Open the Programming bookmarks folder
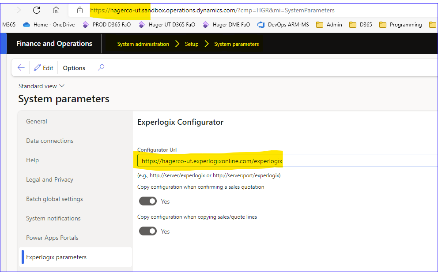The height and width of the screenshot is (272, 438). pos(400,25)
